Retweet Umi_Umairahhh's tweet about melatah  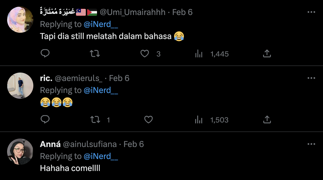click(95, 54)
